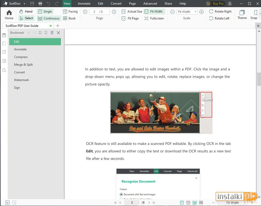Viewport: 261px width, 206px height.
Task: Open the SwifDoo app menu arrow
Action: (x=24, y=4)
